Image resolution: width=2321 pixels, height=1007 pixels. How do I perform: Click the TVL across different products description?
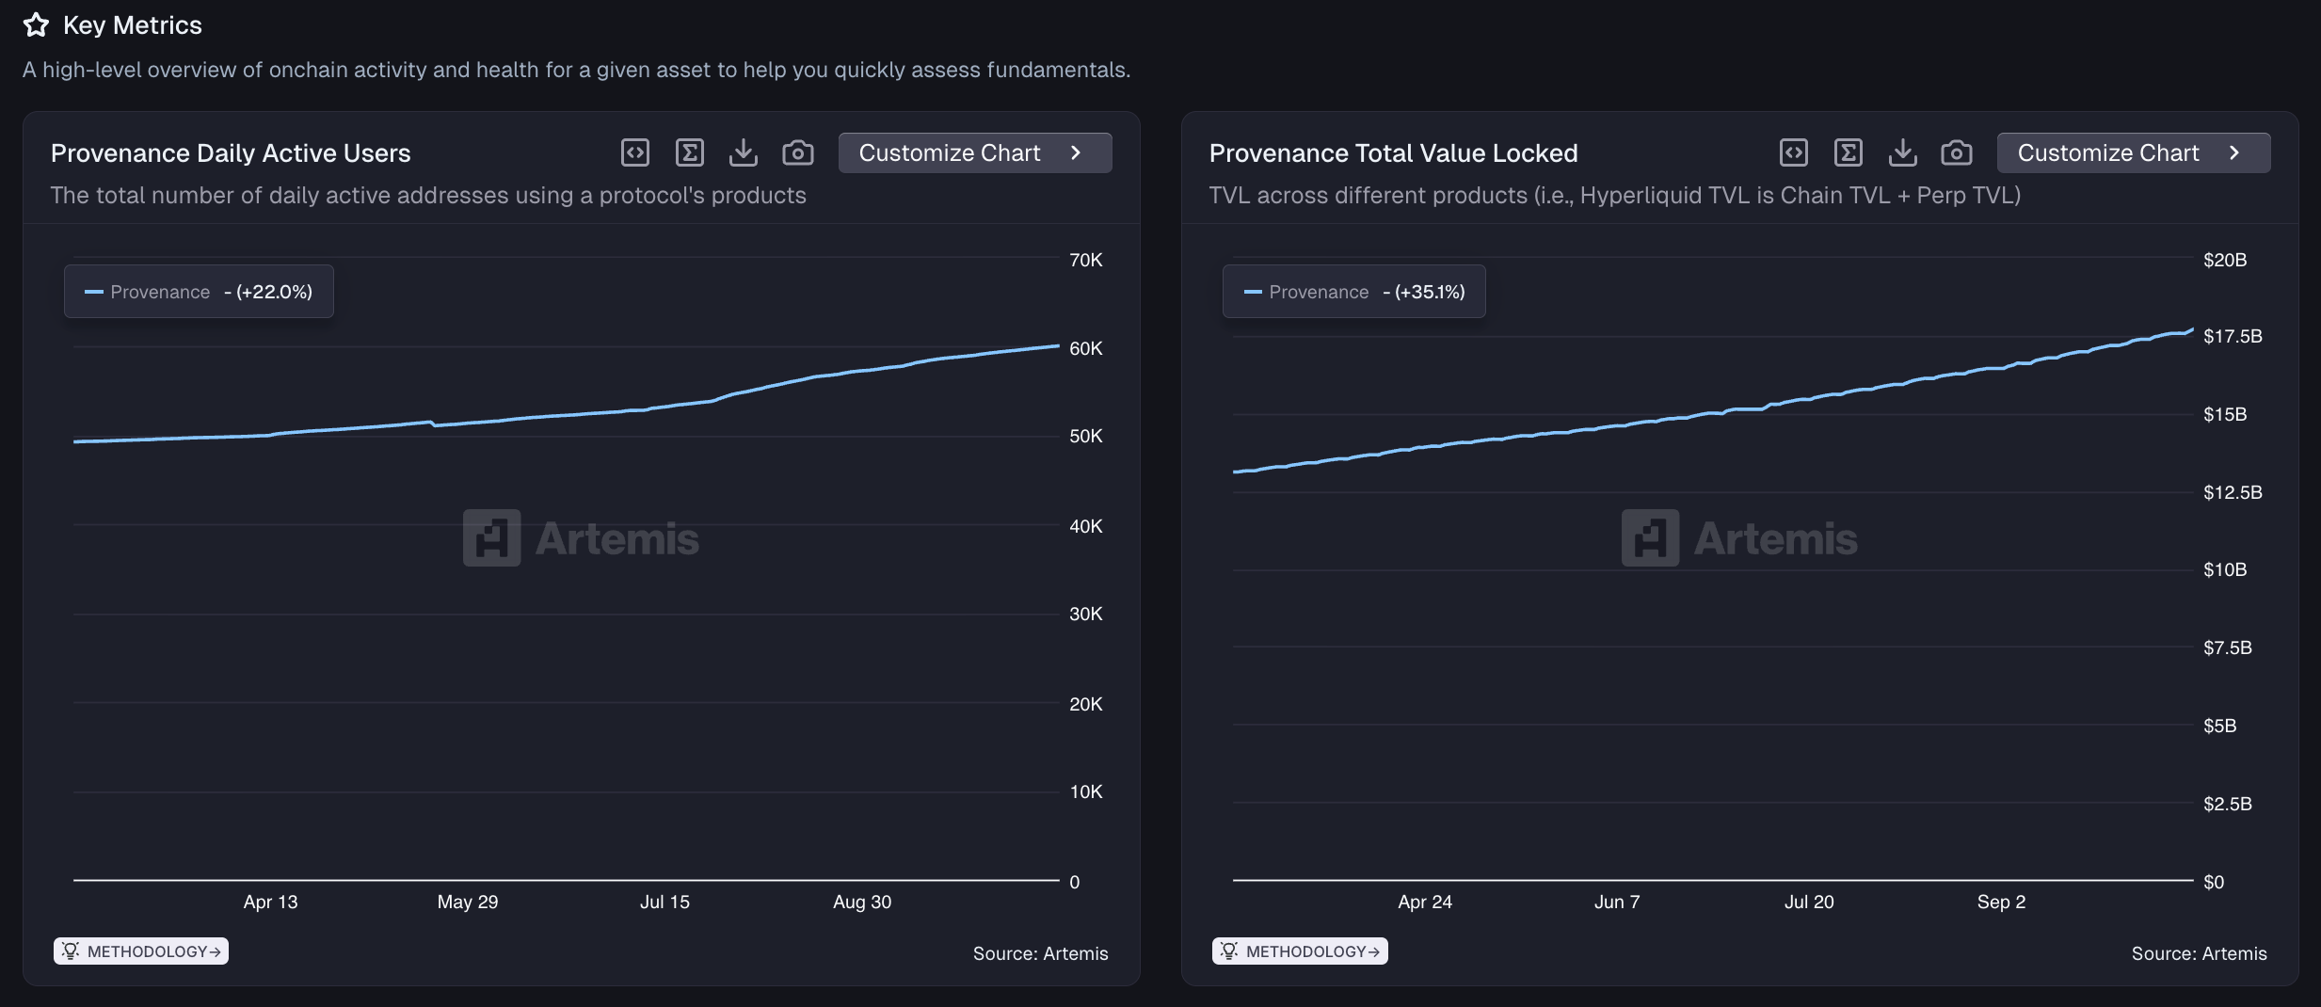(x=1614, y=195)
